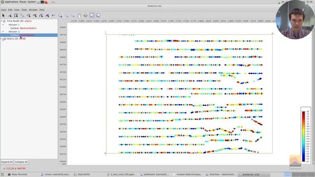Switch to JobWizard window in taskbar
Image resolution: width=315 pixels, height=177 pixels.
[x=155, y=175]
